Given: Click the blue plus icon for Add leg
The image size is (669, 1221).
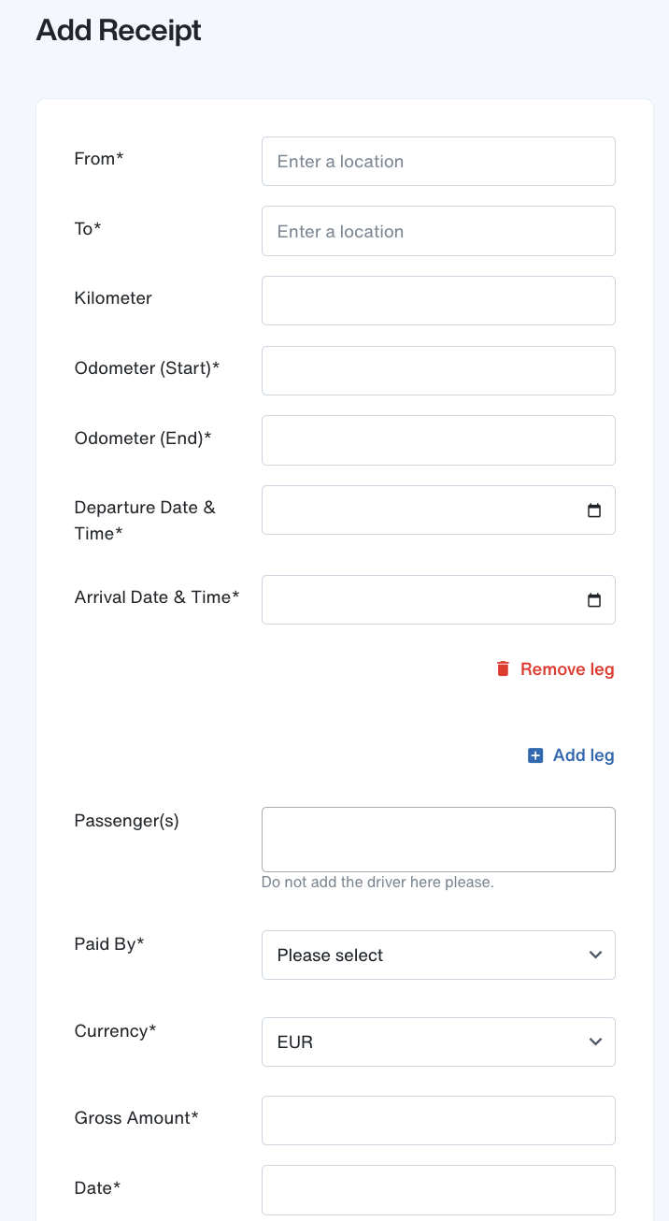Looking at the screenshot, I should pyautogui.click(x=535, y=755).
